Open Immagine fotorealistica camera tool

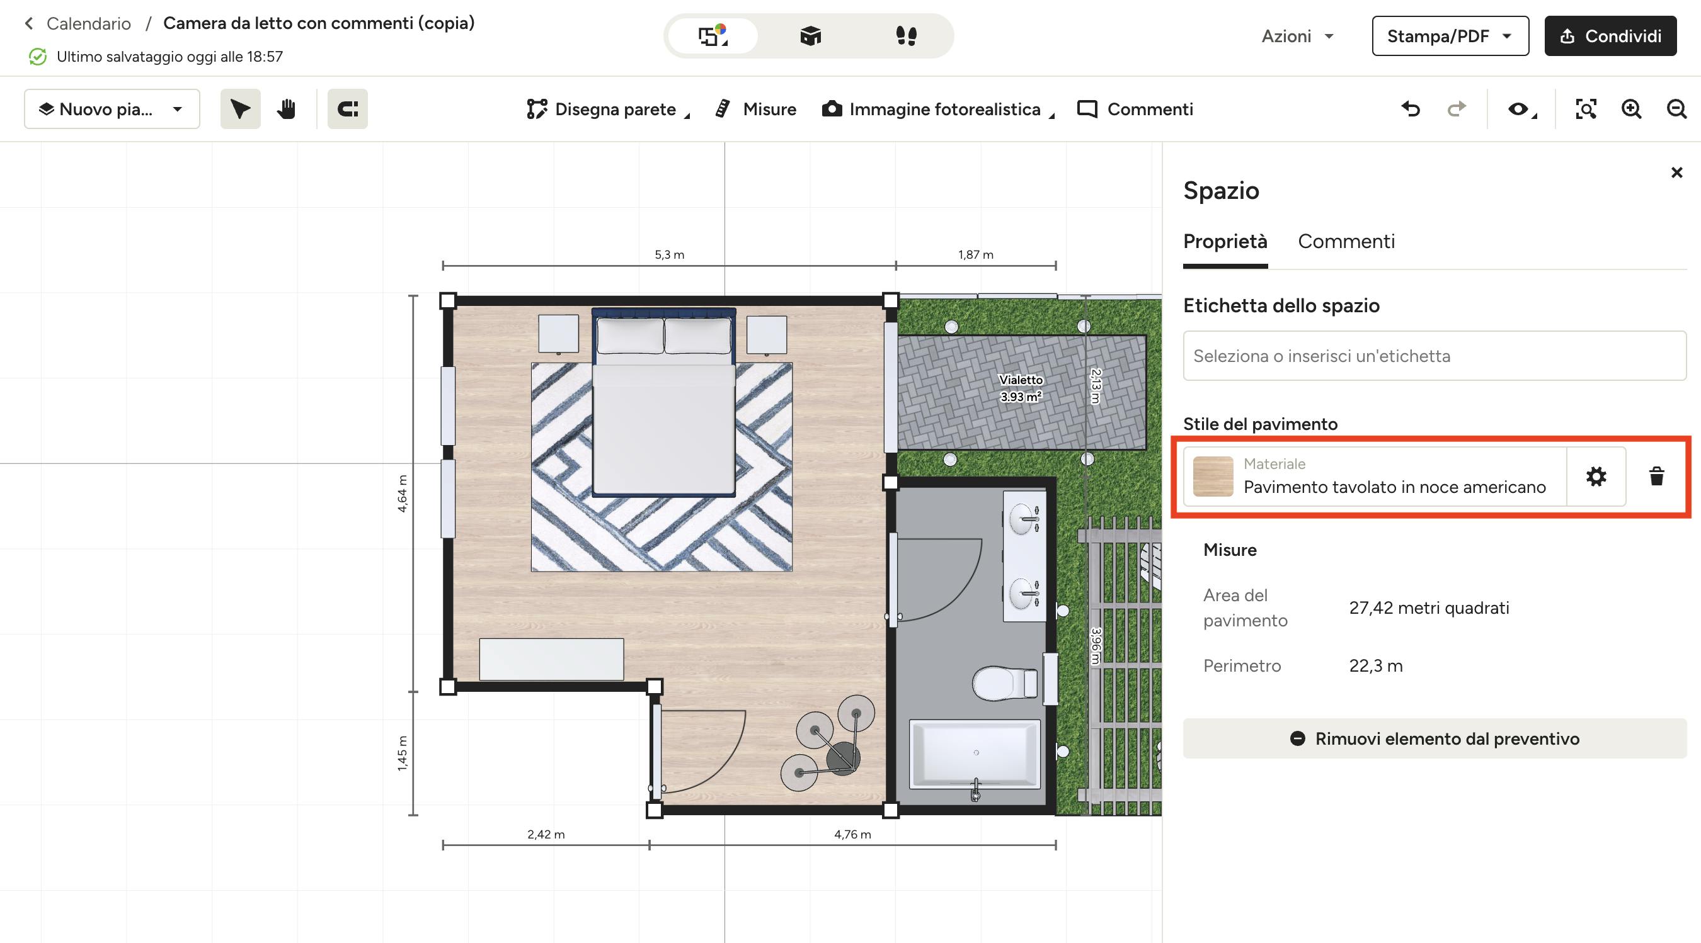(931, 109)
